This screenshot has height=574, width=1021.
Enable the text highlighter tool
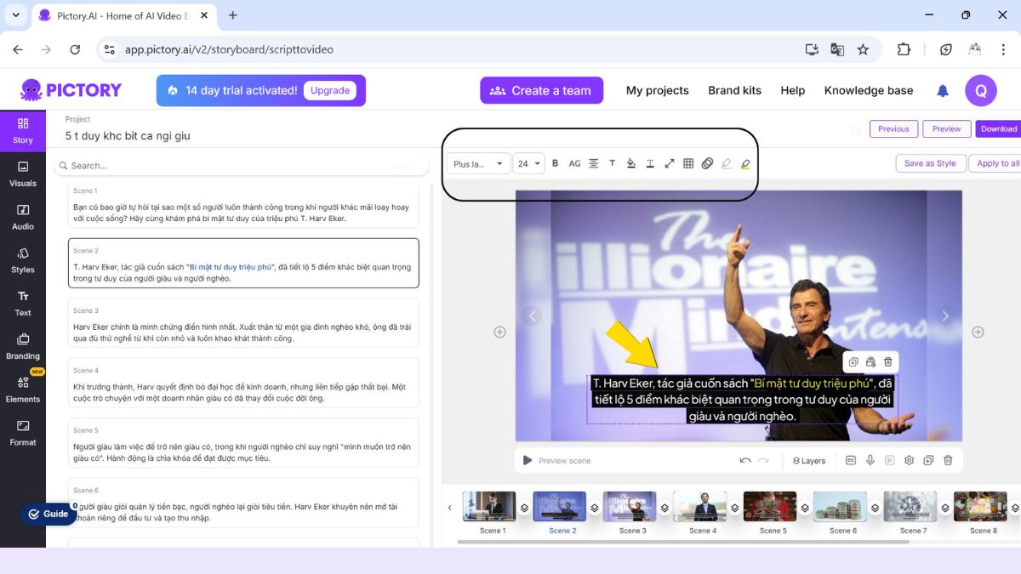point(745,163)
